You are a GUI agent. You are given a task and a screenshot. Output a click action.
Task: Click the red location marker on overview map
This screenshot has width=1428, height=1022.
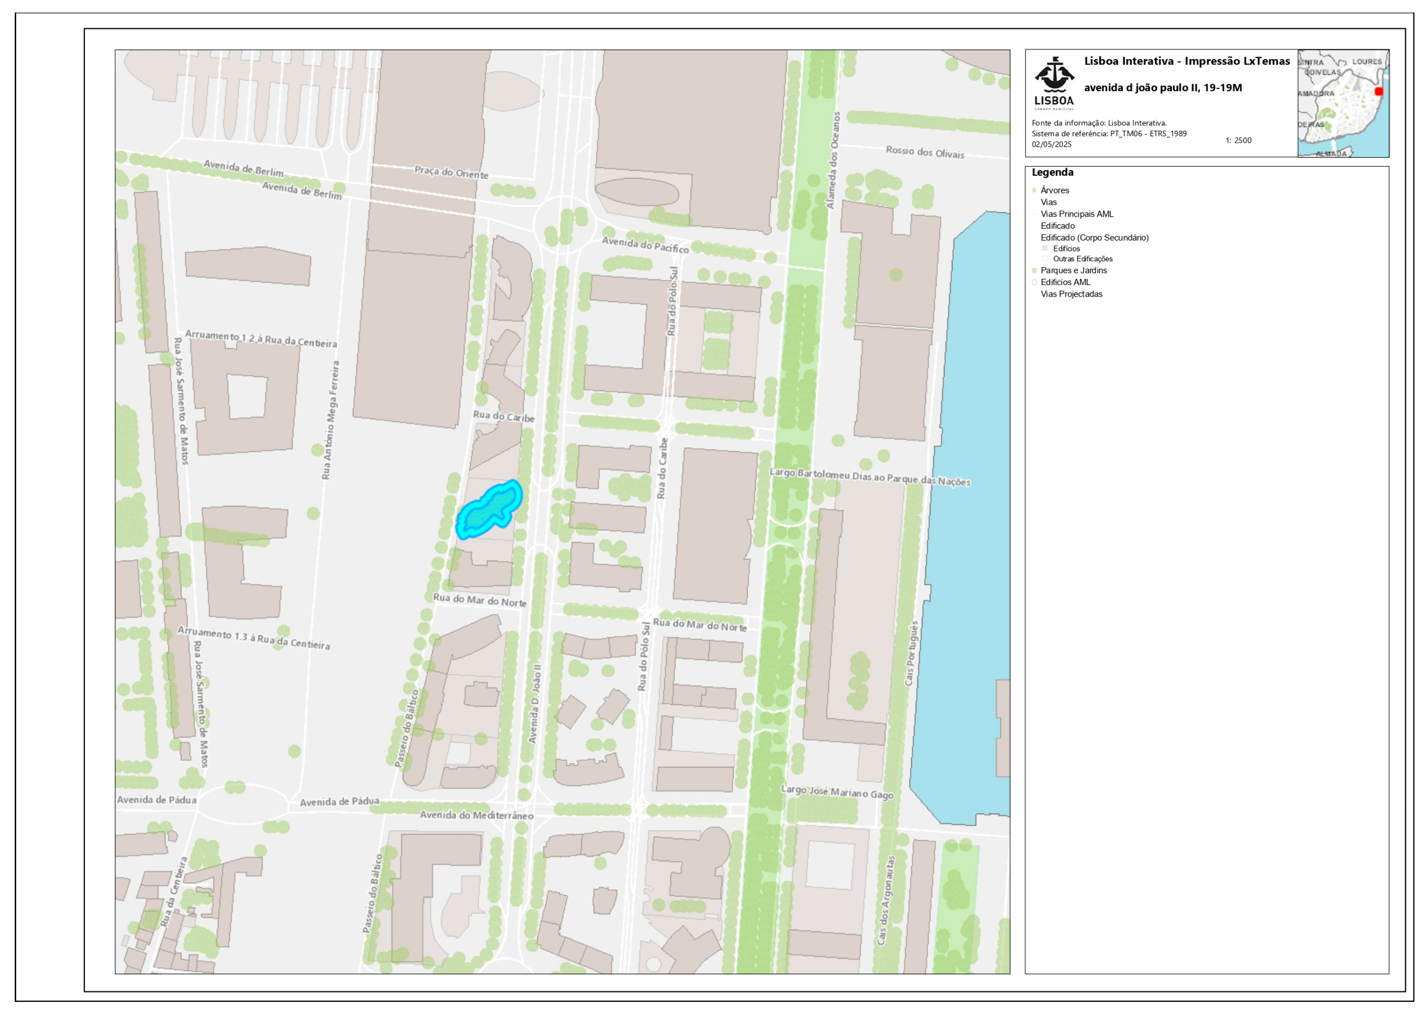click(x=1378, y=91)
